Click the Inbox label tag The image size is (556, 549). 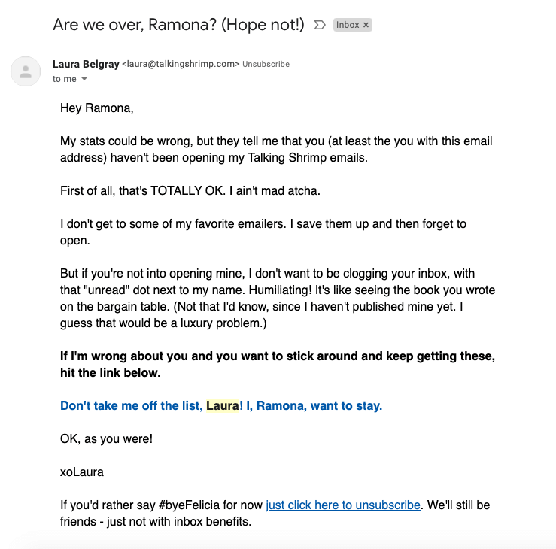coord(348,25)
